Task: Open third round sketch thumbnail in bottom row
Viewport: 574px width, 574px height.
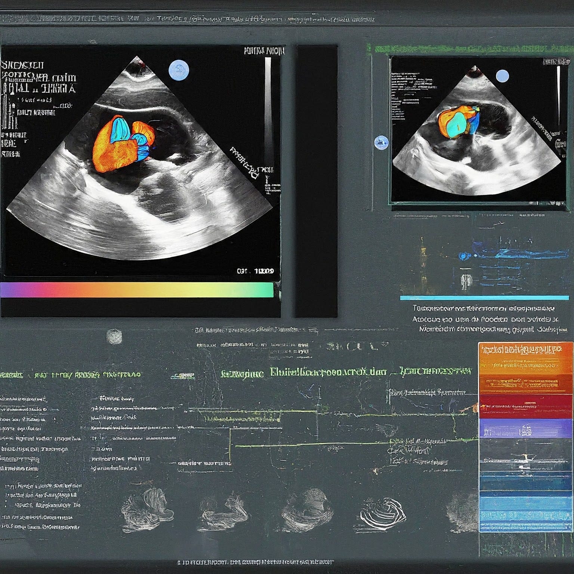Action: 307,510
